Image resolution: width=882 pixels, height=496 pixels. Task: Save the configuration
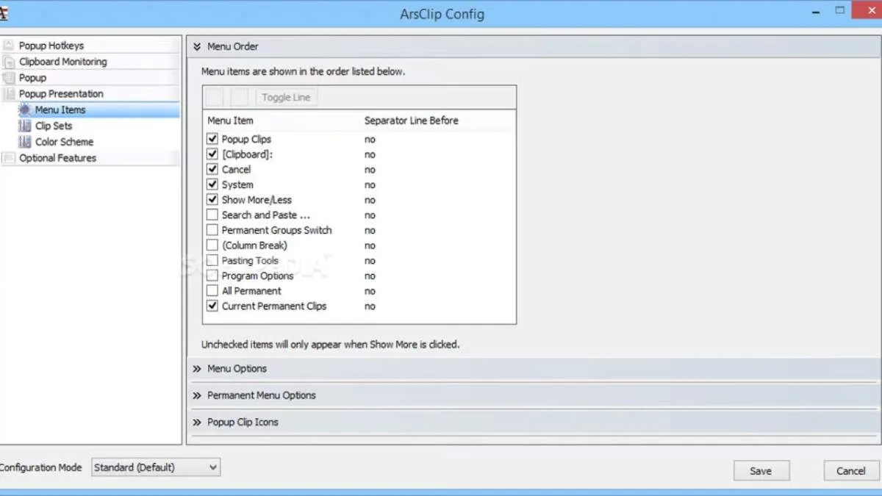pyautogui.click(x=761, y=471)
